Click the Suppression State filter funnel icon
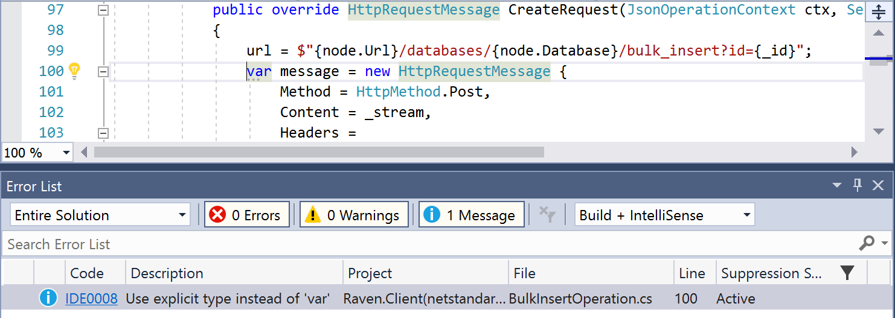The image size is (895, 318). (x=847, y=273)
